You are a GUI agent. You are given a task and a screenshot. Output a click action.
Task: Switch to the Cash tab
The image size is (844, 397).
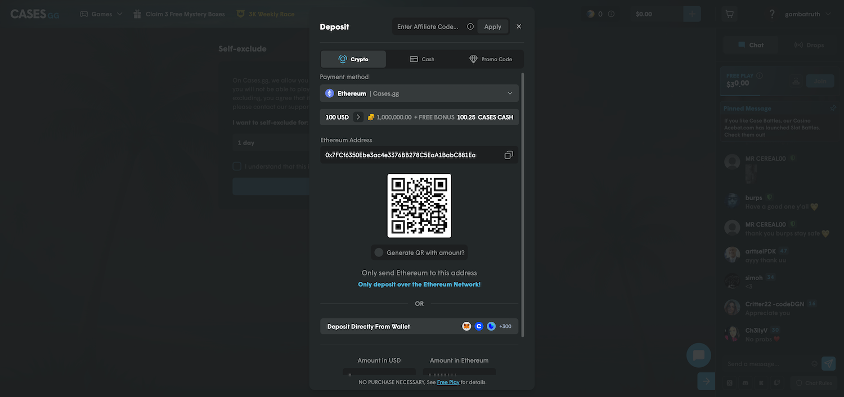(422, 59)
